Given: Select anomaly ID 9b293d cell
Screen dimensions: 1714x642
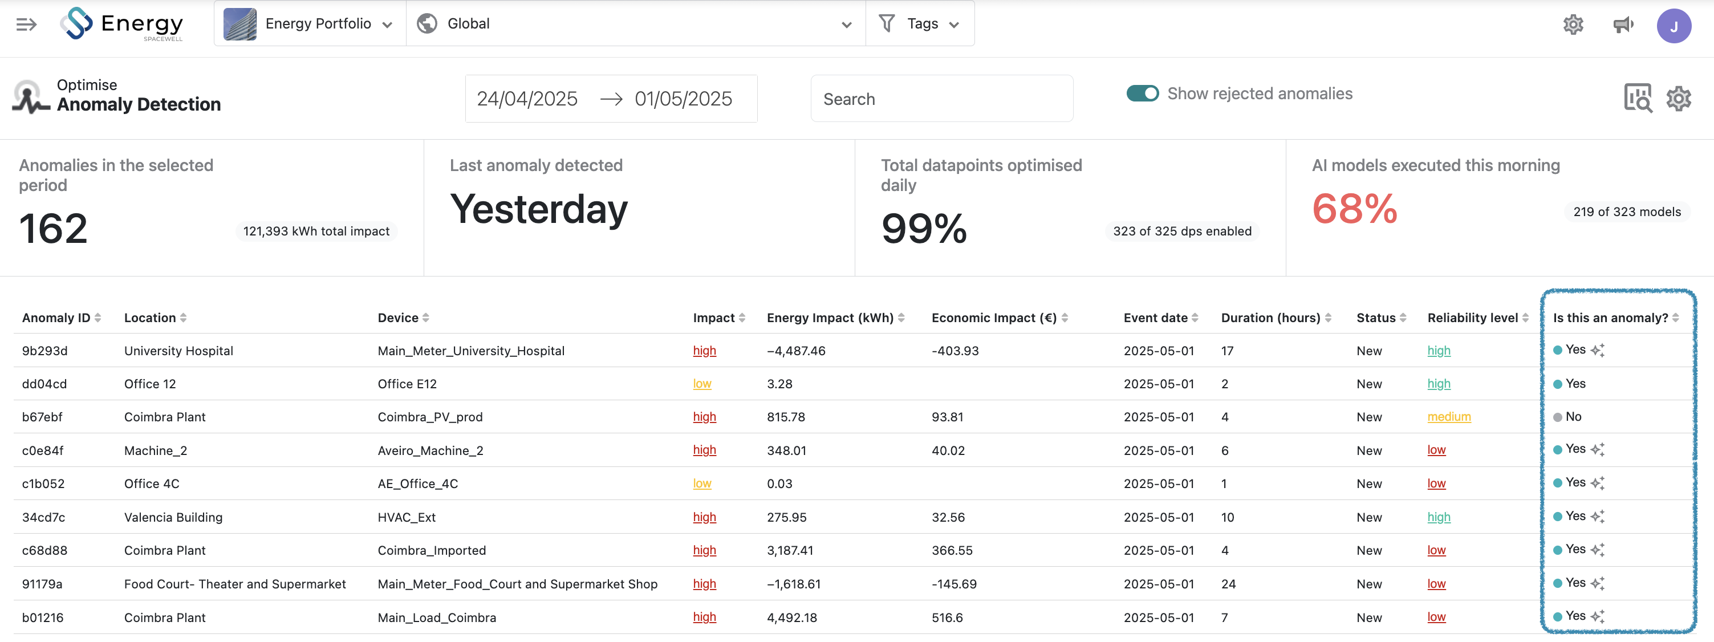Looking at the screenshot, I should tap(44, 351).
